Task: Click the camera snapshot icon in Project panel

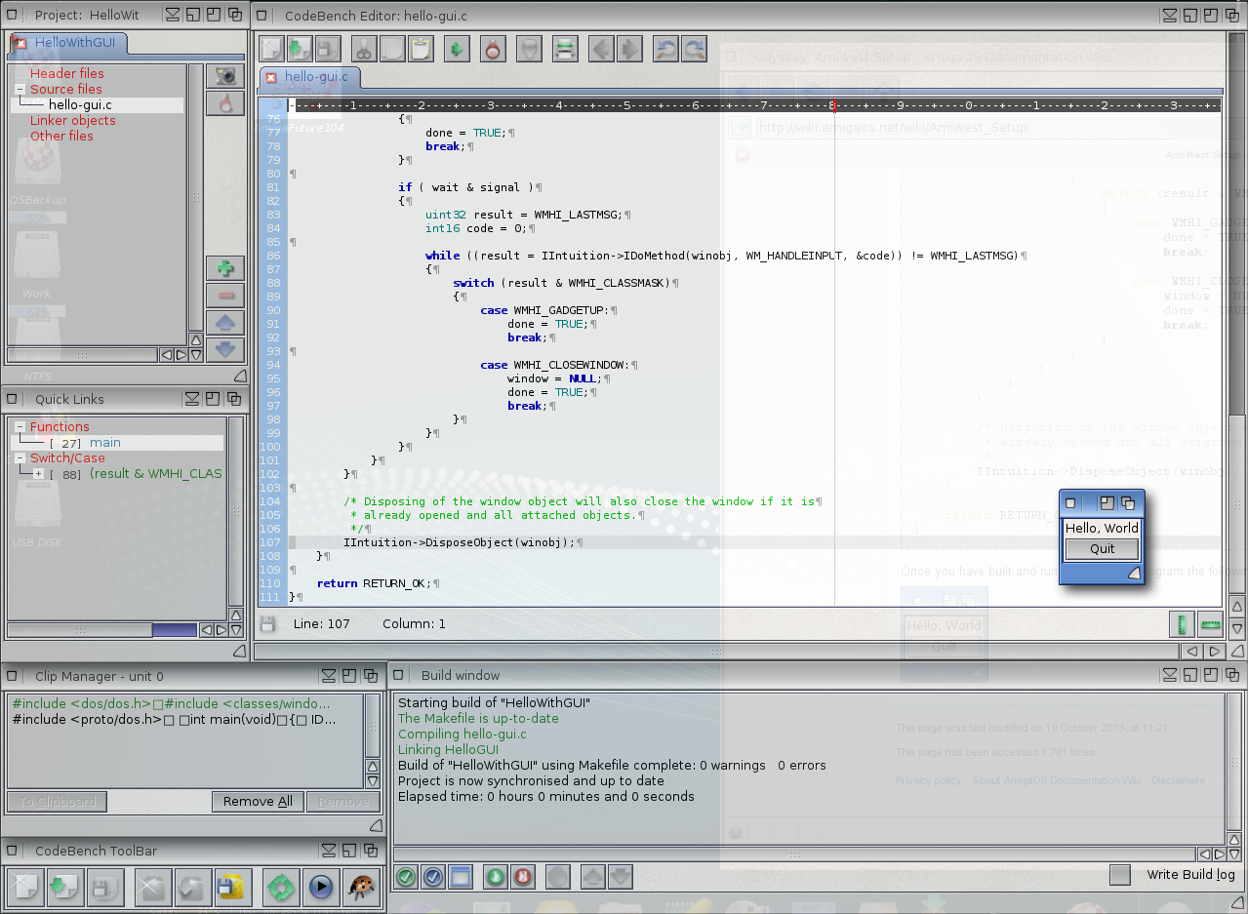Action: pos(225,76)
